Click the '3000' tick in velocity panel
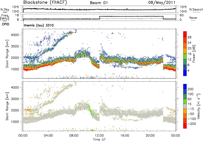 pyautogui.click(x=15, y=99)
